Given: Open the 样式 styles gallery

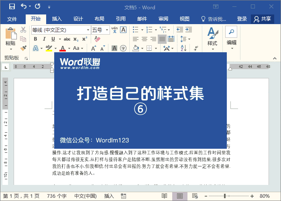Looking at the screenshot, I should tap(212, 39).
